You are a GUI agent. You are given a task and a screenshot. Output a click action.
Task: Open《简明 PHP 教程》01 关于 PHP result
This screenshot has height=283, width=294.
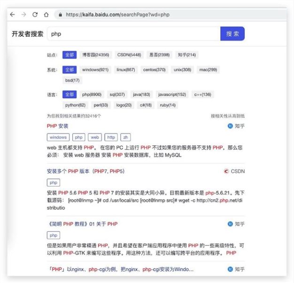[83, 224]
